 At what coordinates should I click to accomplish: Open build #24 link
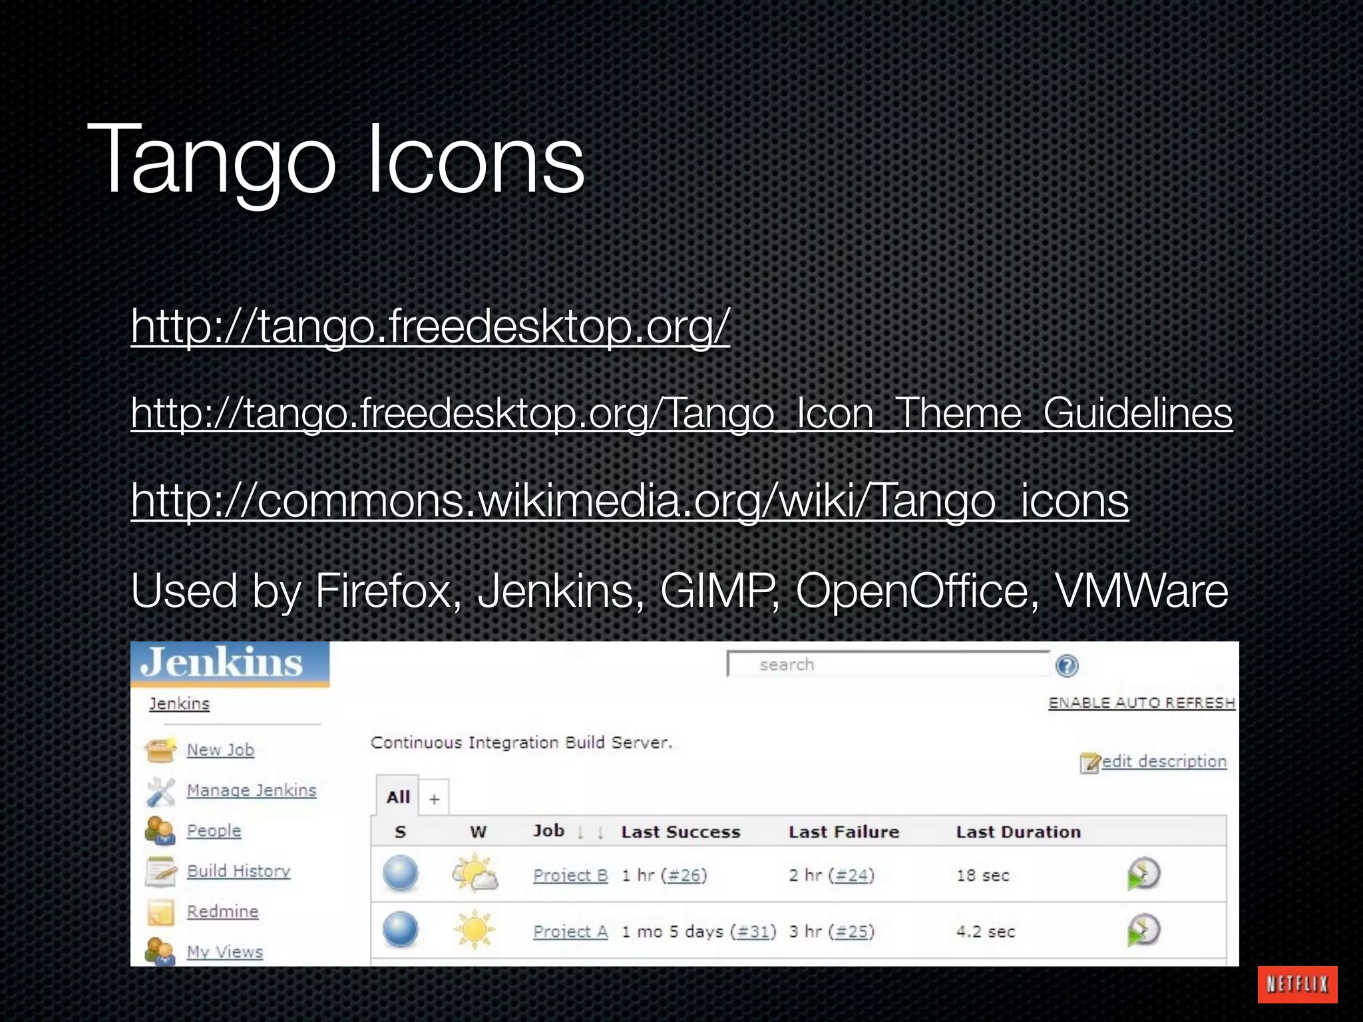851,875
